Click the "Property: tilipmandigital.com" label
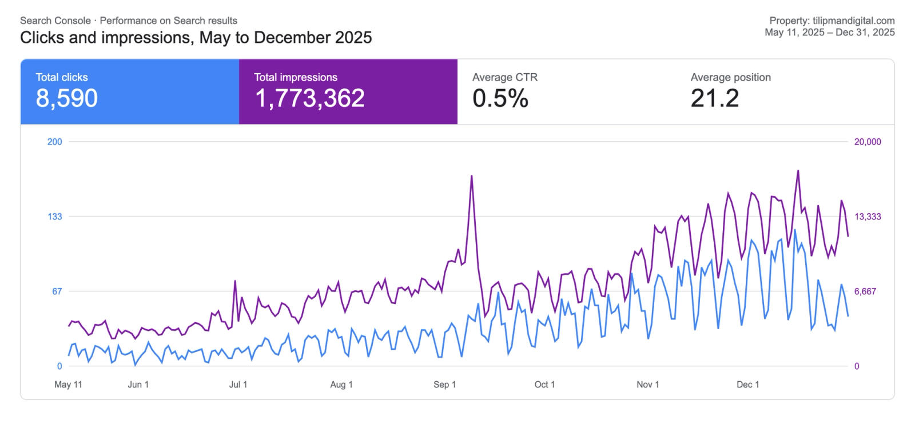The image size is (915, 432). point(832,21)
